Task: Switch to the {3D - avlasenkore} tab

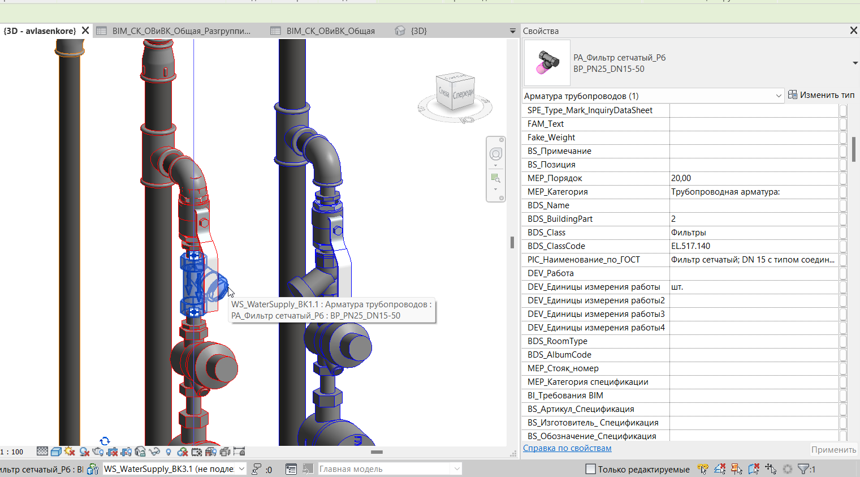Action: 40,31
